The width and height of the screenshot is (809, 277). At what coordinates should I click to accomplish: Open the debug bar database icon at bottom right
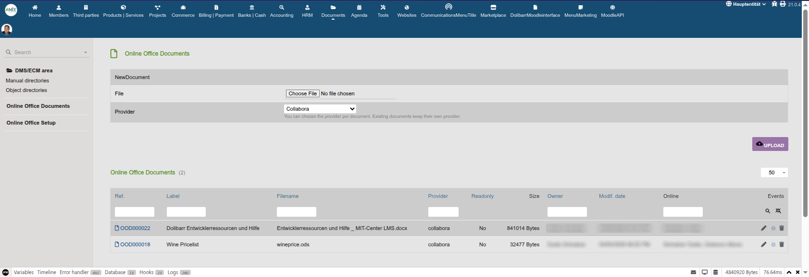click(x=715, y=272)
